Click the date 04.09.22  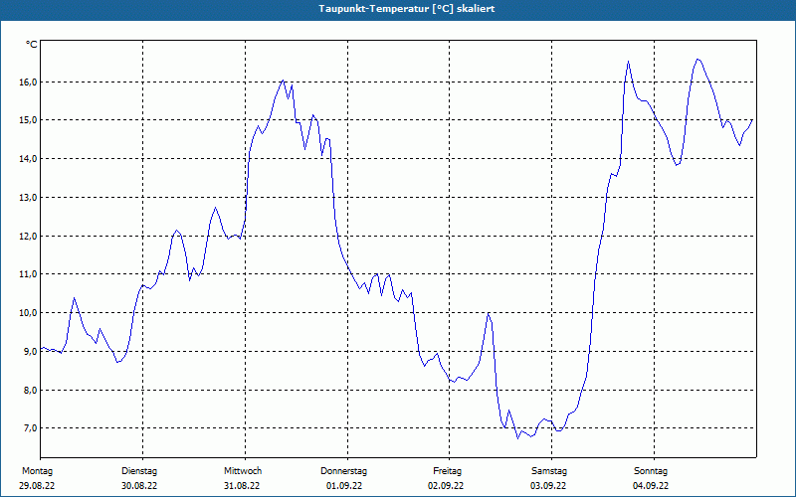651,486
